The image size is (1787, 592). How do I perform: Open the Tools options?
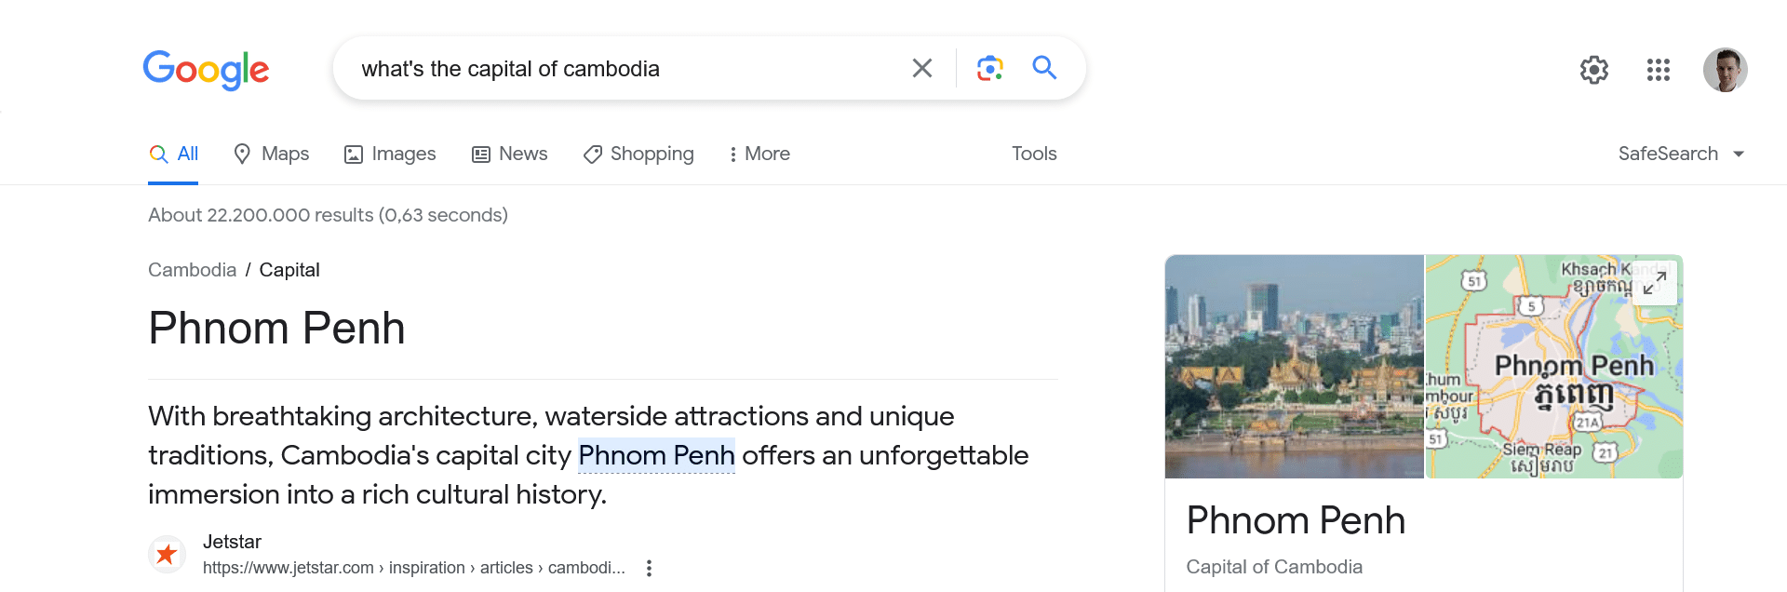(1034, 154)
